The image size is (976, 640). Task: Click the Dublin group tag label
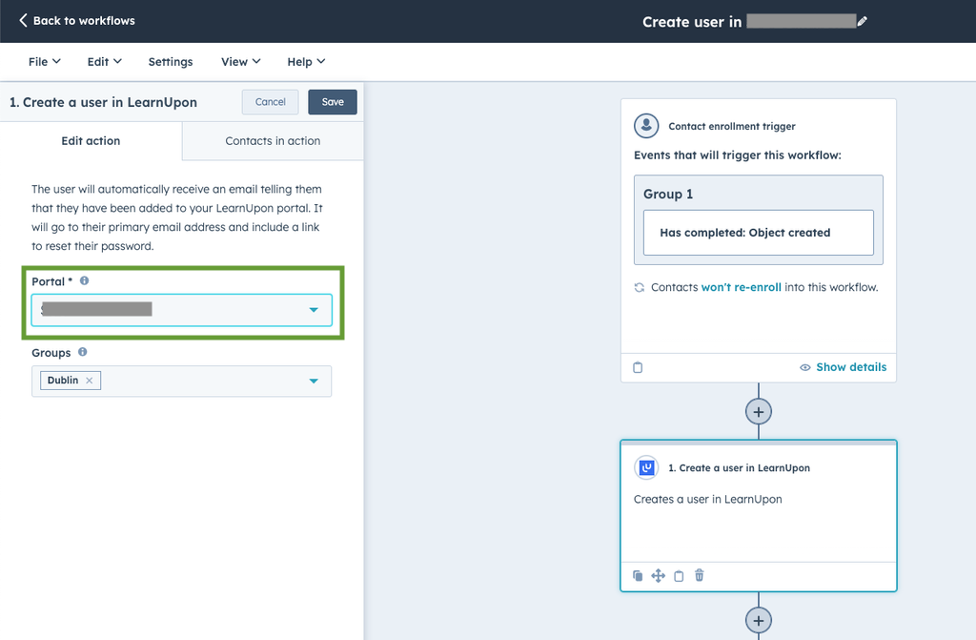(x=63, y=381)
